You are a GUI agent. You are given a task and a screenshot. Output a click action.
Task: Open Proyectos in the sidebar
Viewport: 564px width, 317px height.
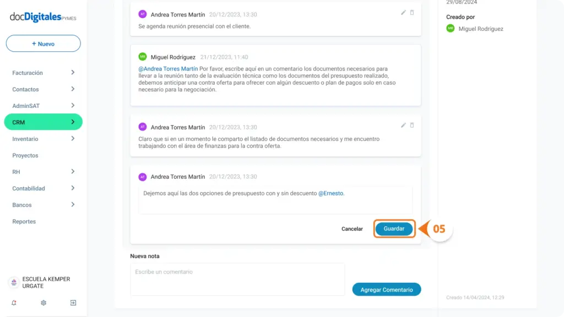coord(25,155)
